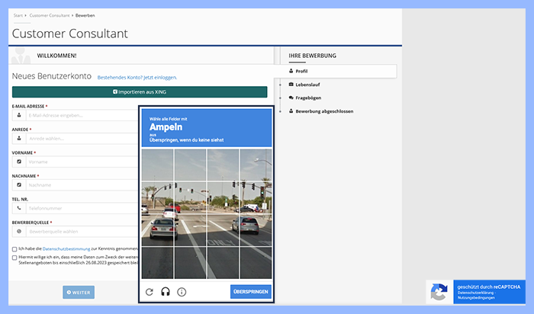Check the data storage consent checkbox

coord(14,258)
